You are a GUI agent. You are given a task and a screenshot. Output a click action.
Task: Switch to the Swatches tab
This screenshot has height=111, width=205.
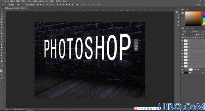(187, 9)
